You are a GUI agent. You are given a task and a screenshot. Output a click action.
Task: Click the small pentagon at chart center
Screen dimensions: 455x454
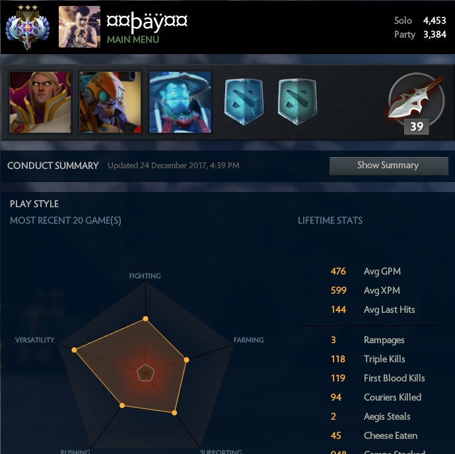point(145,373)
